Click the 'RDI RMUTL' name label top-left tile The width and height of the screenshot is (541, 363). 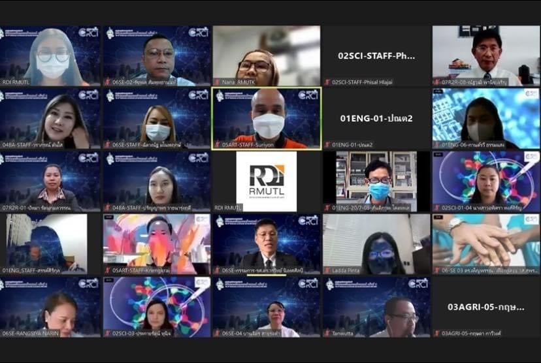point(16,82)
